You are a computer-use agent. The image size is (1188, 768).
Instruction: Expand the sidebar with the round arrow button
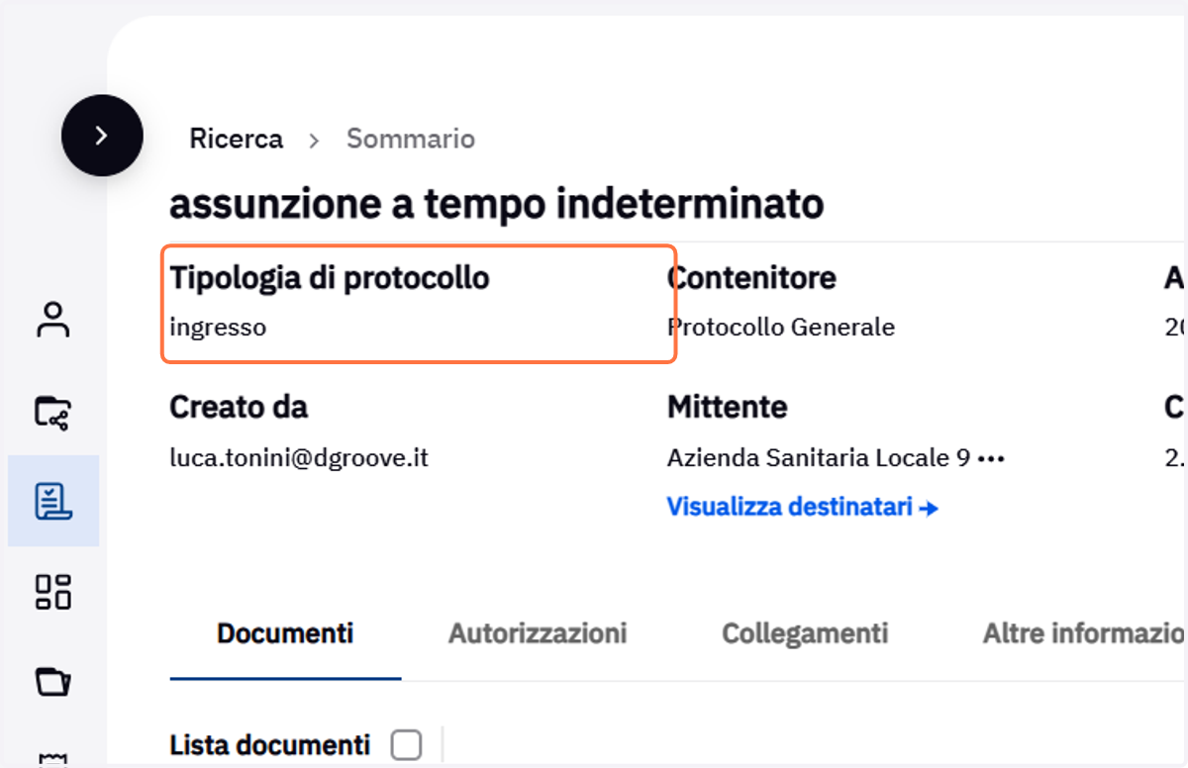tap(102, 136)
